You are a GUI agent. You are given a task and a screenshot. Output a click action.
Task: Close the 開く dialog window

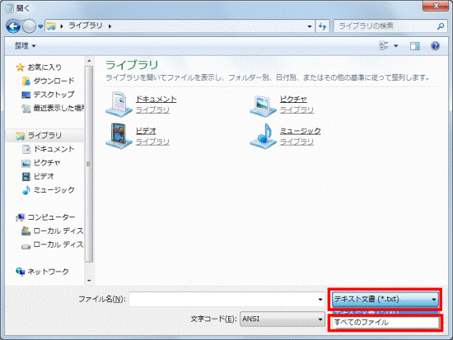pos(436,6)
